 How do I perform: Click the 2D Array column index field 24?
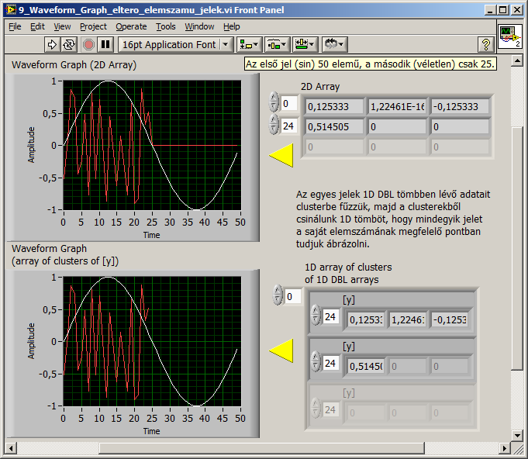[x=289, y=126]
